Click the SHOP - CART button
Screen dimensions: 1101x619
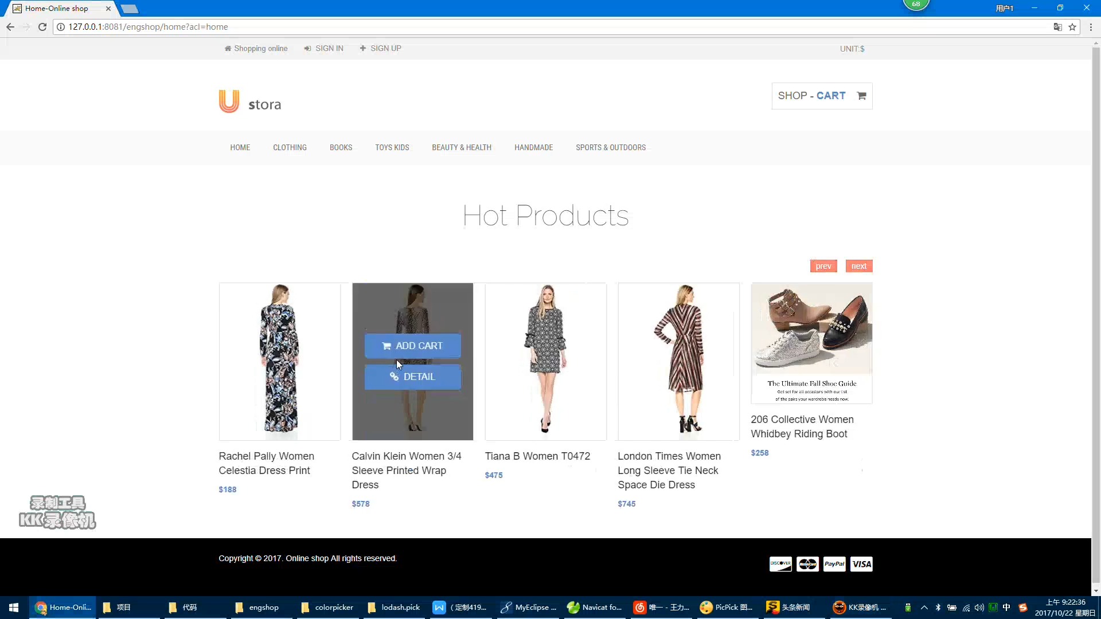click(822, 95)
